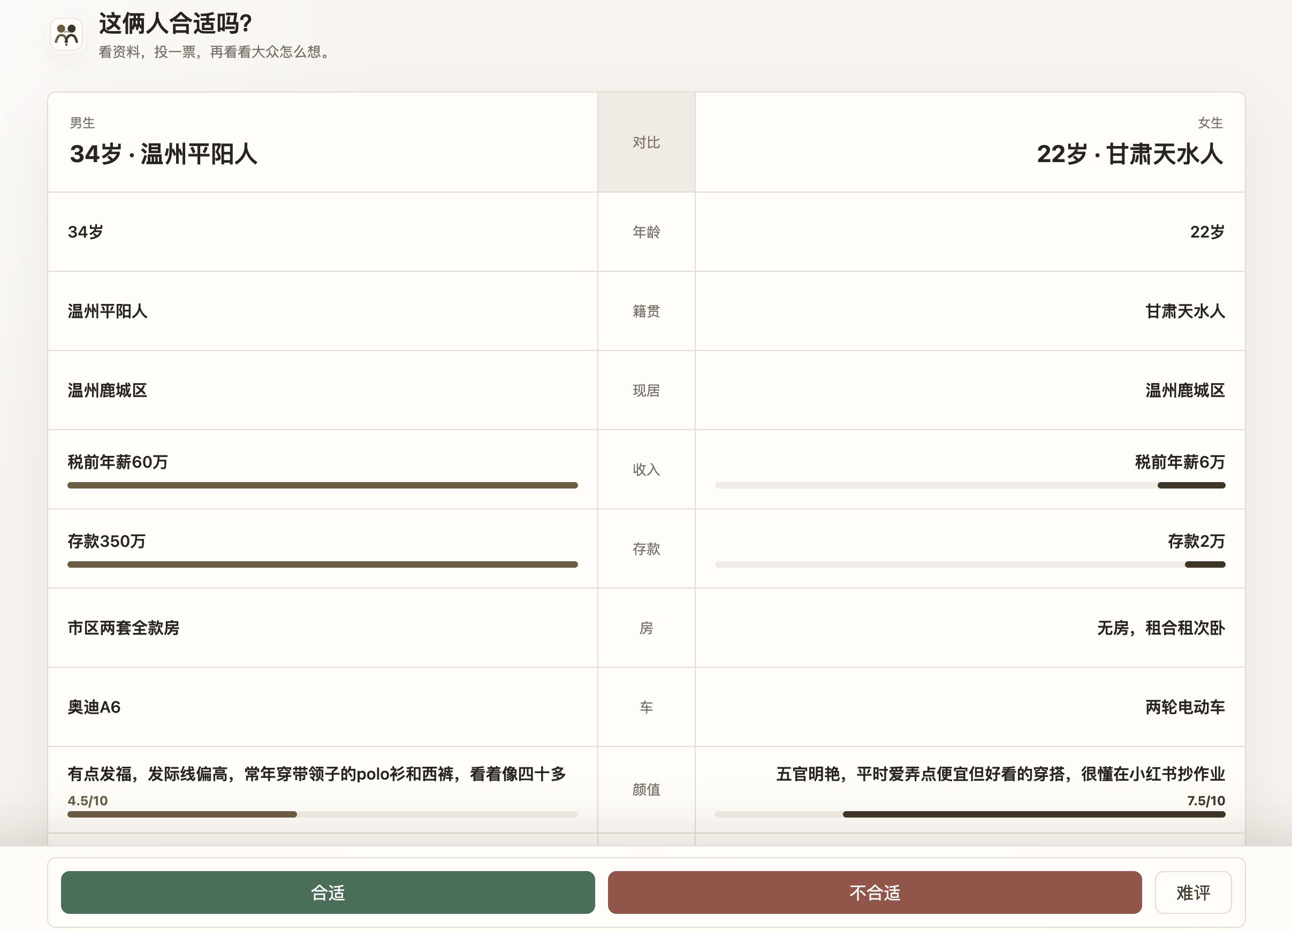This screenshot has width=1292, height=931.
Task: Click the text 存款2万
Action: (x=1196, y=541)
